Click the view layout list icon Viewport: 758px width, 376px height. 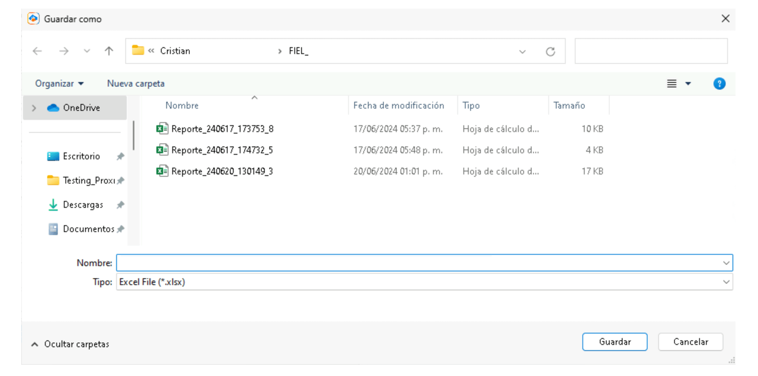pos(672,84)
